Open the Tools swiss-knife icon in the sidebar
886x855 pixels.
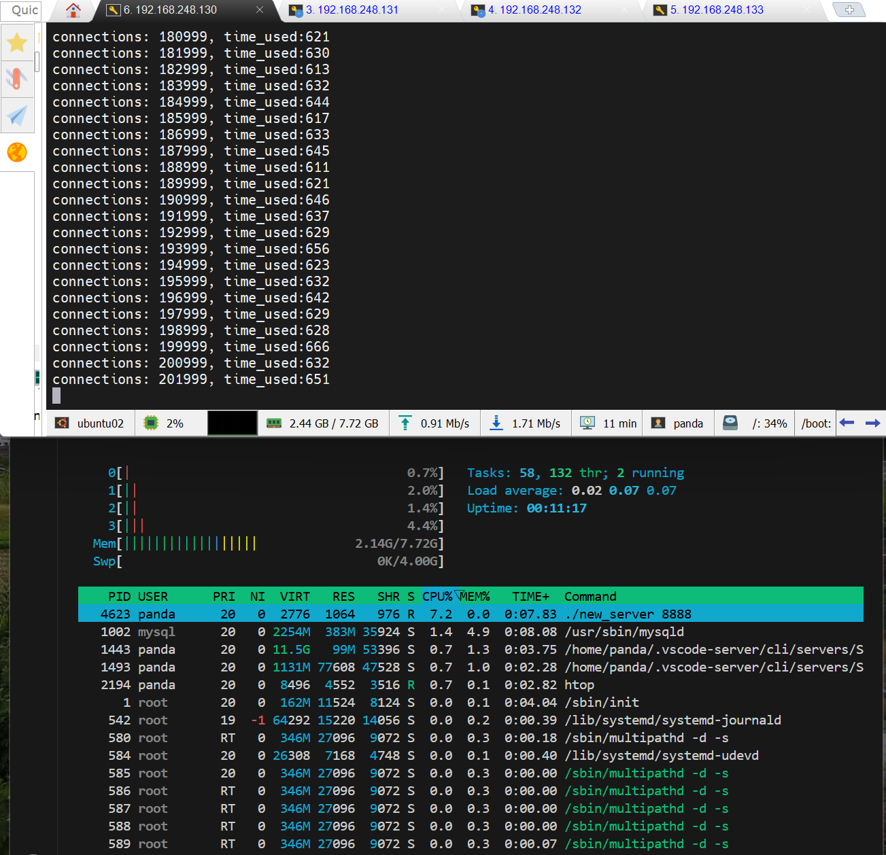point(17,79)
